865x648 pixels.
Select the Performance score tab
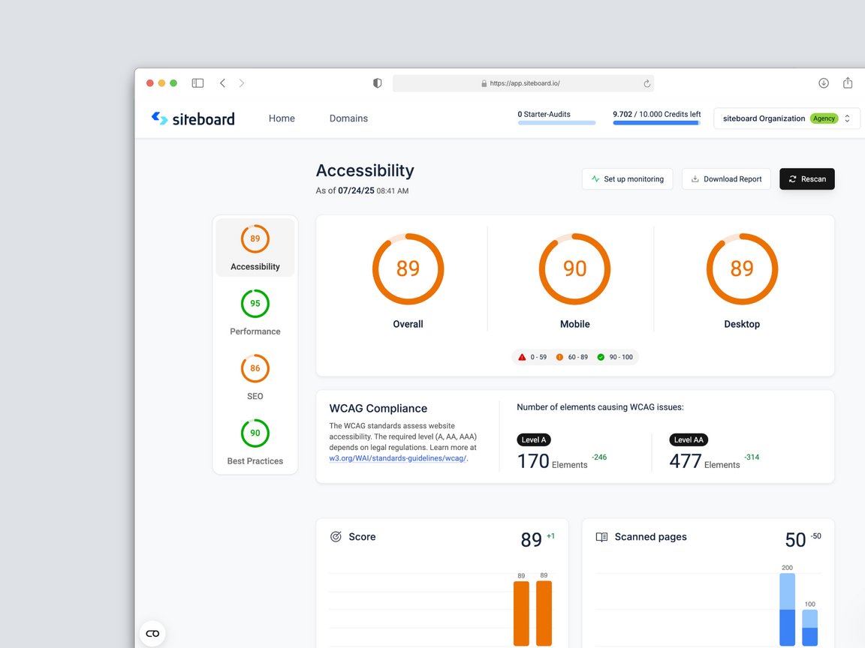[255, 312]
